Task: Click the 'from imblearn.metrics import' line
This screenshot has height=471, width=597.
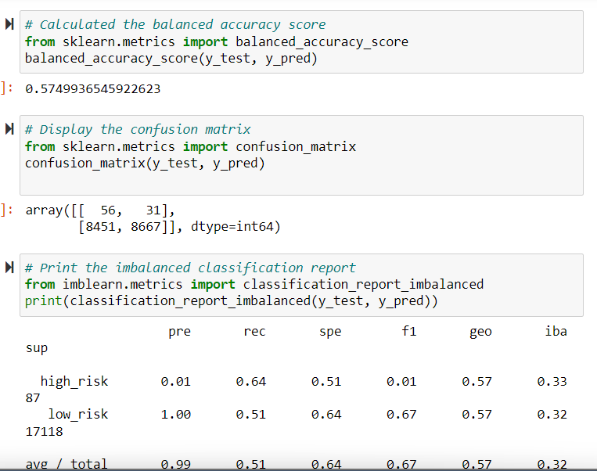Action: (254, 284)
